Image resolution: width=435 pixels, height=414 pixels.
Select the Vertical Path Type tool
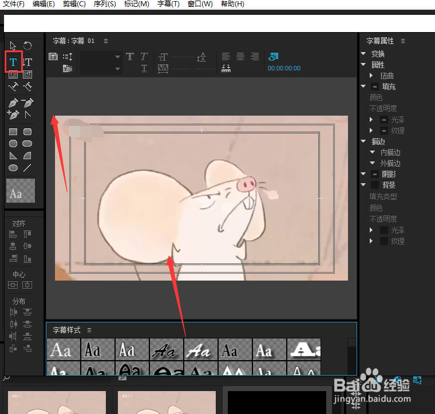coord(27,87)
